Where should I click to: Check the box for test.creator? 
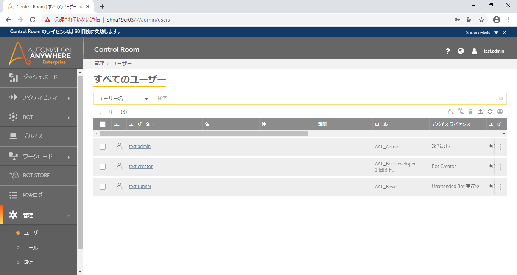[x=103, y=167]
